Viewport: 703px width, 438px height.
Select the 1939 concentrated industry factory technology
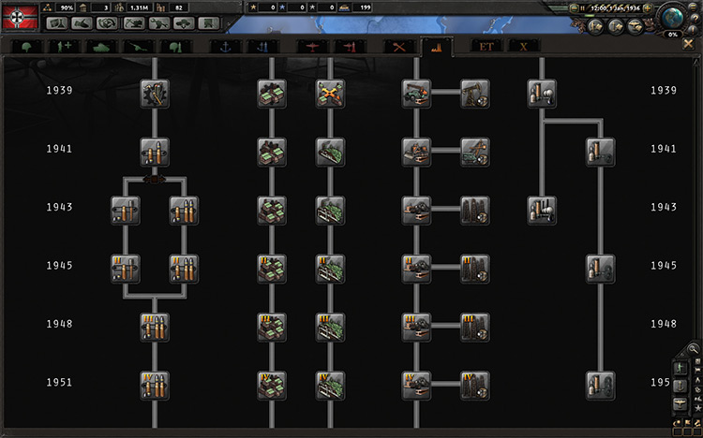click(272, 94)
